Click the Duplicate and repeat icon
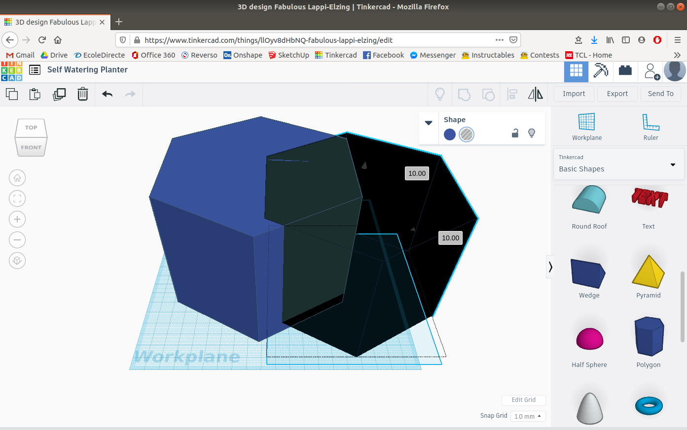Screen dimensions: 687x430 click(x=59, y=94)
